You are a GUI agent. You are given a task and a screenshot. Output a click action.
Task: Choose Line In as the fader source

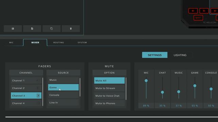(x=63, y=102)
